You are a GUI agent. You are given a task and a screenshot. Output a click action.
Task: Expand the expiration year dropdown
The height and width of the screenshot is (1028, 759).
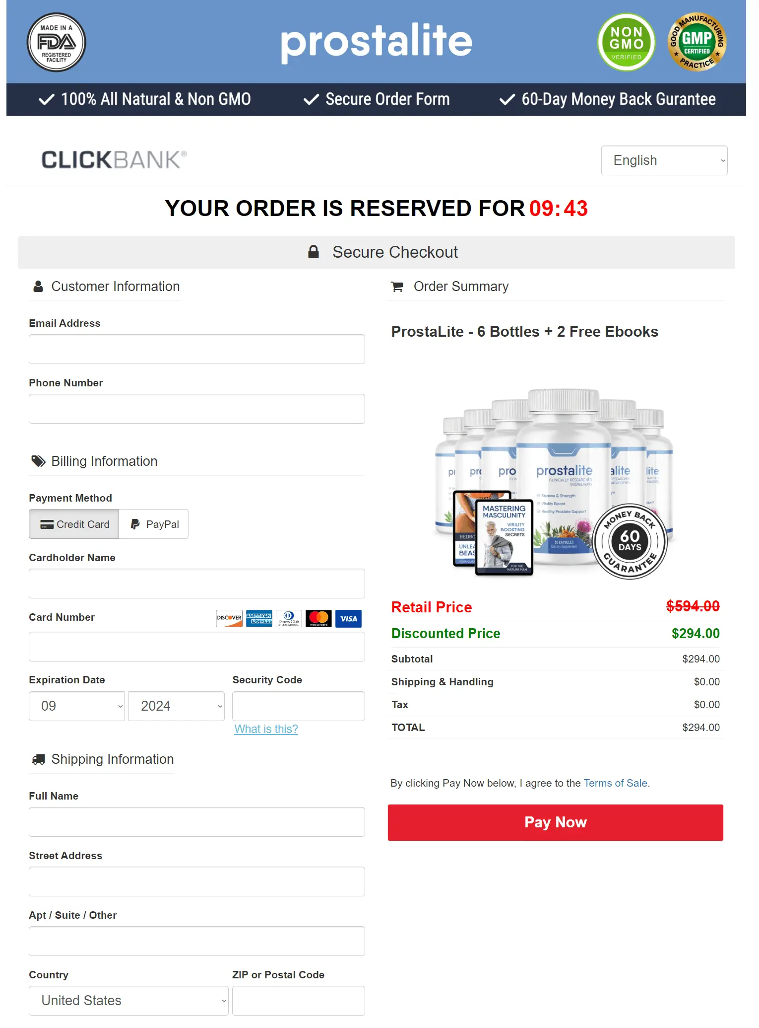[x=176, y=706]
